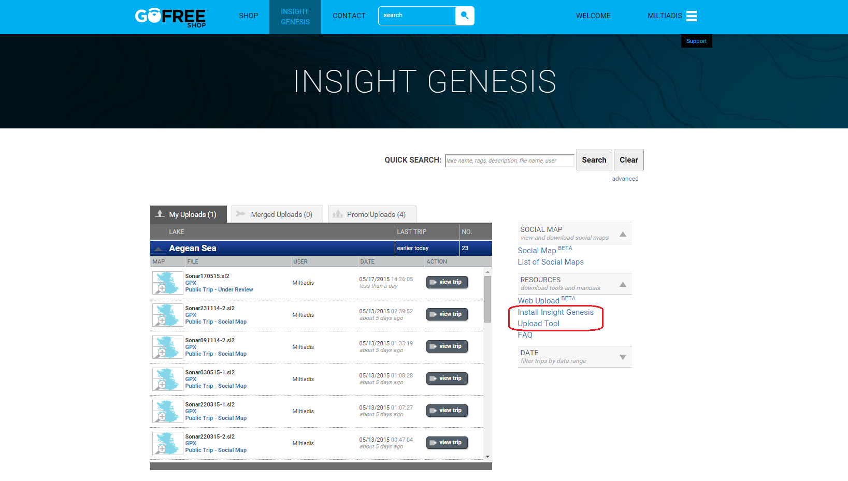Switch to Merged Uploads (0) tab

pyautogui.click(x=277, y=214)
